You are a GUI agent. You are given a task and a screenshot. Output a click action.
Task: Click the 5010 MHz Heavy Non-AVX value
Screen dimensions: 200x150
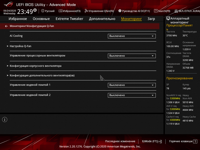coord(188,102)
